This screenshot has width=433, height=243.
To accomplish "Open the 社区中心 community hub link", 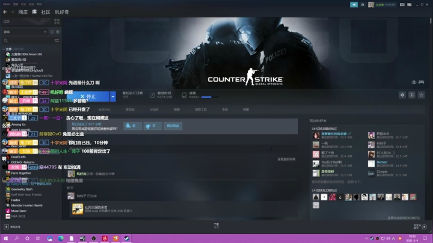I will point(105,109).
